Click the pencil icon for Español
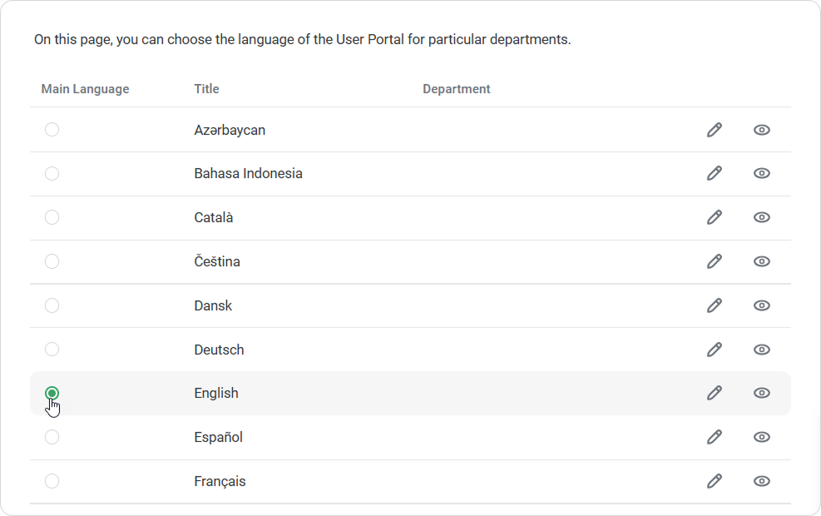Screen dimensions: 821x516 click(714, 437)
